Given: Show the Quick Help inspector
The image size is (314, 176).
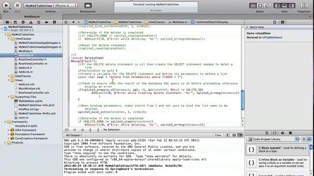Looking at the screenshot, I should (283, 22).
